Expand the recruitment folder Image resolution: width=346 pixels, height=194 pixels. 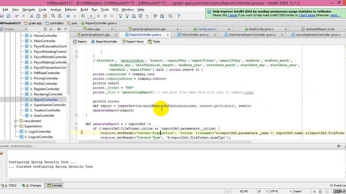point(16,121)
